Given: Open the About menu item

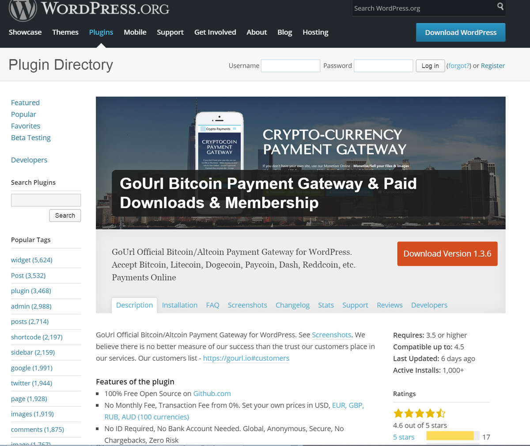Looking at the screenshot, I should click(x=257, y=32).
